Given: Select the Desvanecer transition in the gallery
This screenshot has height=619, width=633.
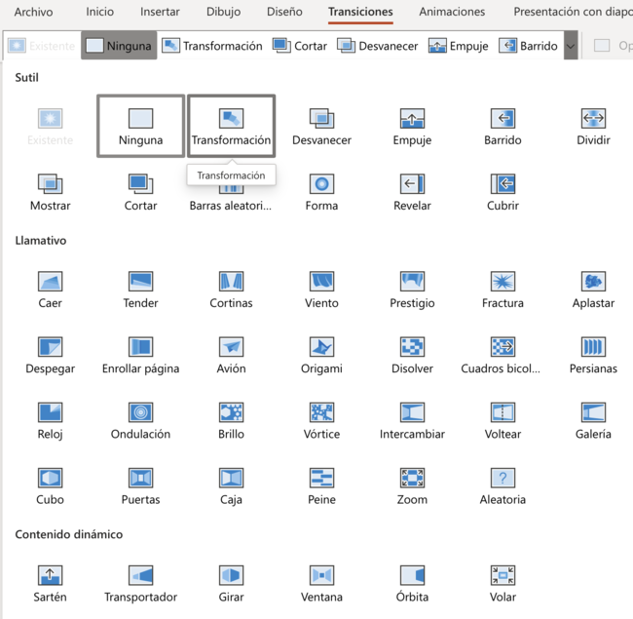Looking at the screenshot, I should click(x=321, y=126).
